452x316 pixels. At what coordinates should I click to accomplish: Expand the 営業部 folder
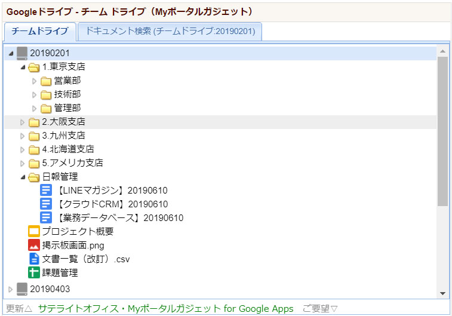(34, 81)
